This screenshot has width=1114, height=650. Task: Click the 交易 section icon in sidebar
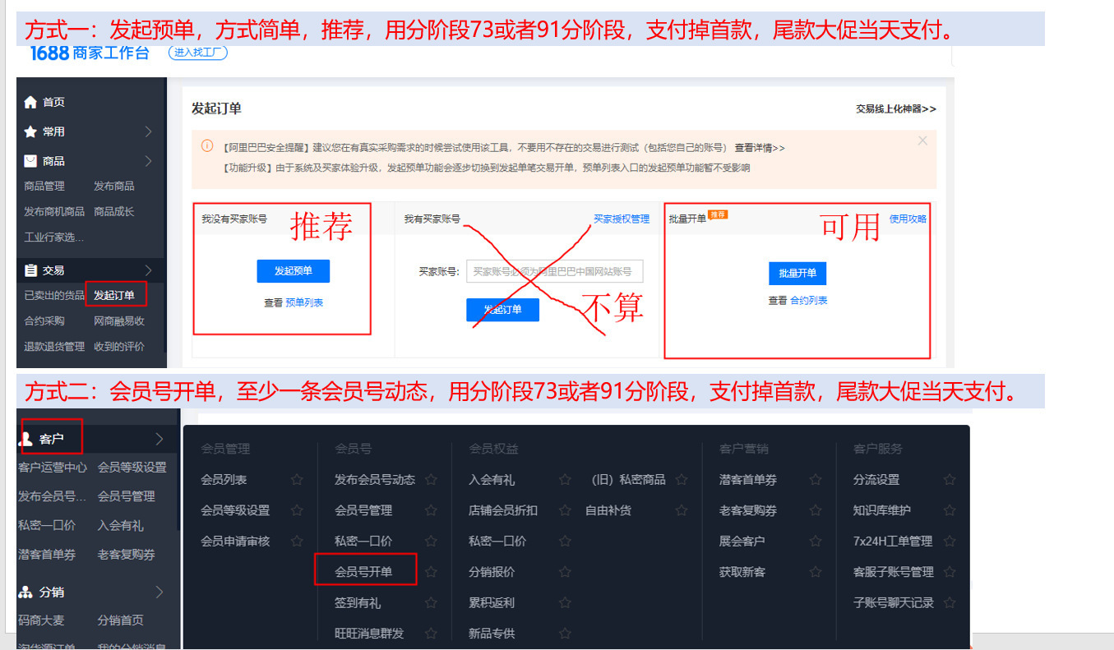[30, 270]
